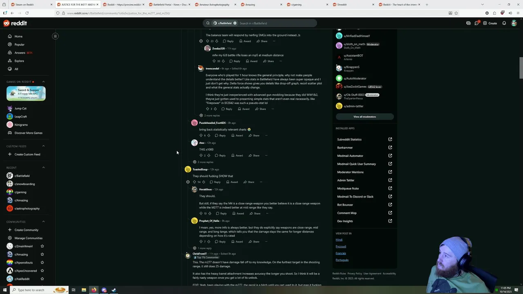The image size is (523, 294).
Task: Click the browser reload button
Action: [x=27, y=13]
